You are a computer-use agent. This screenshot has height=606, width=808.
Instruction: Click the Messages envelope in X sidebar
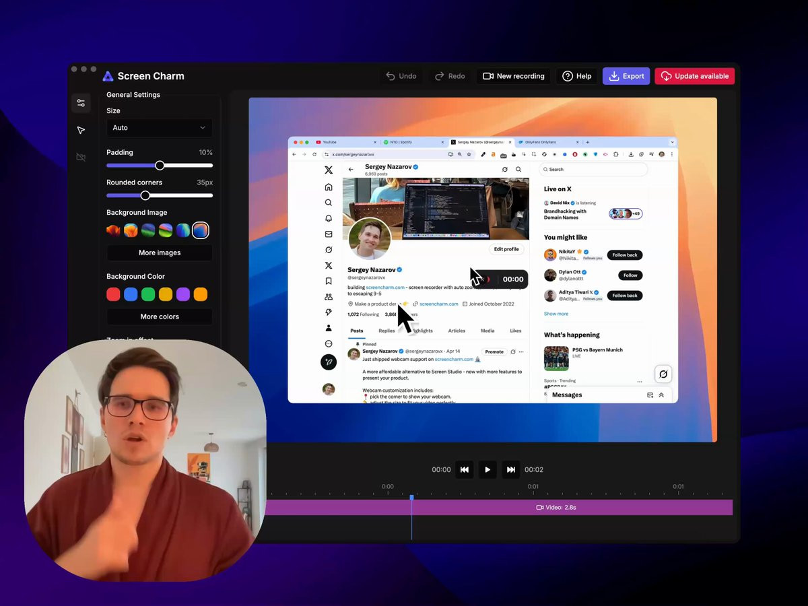(329, 234)
